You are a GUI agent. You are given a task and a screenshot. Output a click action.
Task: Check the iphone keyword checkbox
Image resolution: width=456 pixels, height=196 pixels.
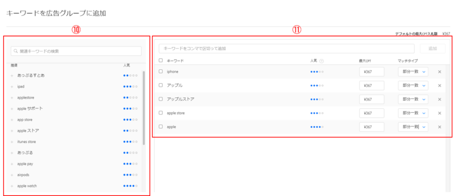(161, 71)
